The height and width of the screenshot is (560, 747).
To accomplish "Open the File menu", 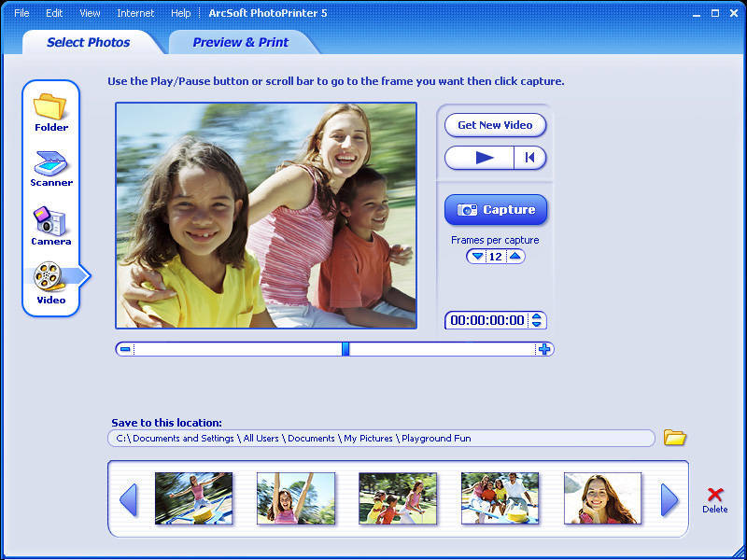I will 21,13.
